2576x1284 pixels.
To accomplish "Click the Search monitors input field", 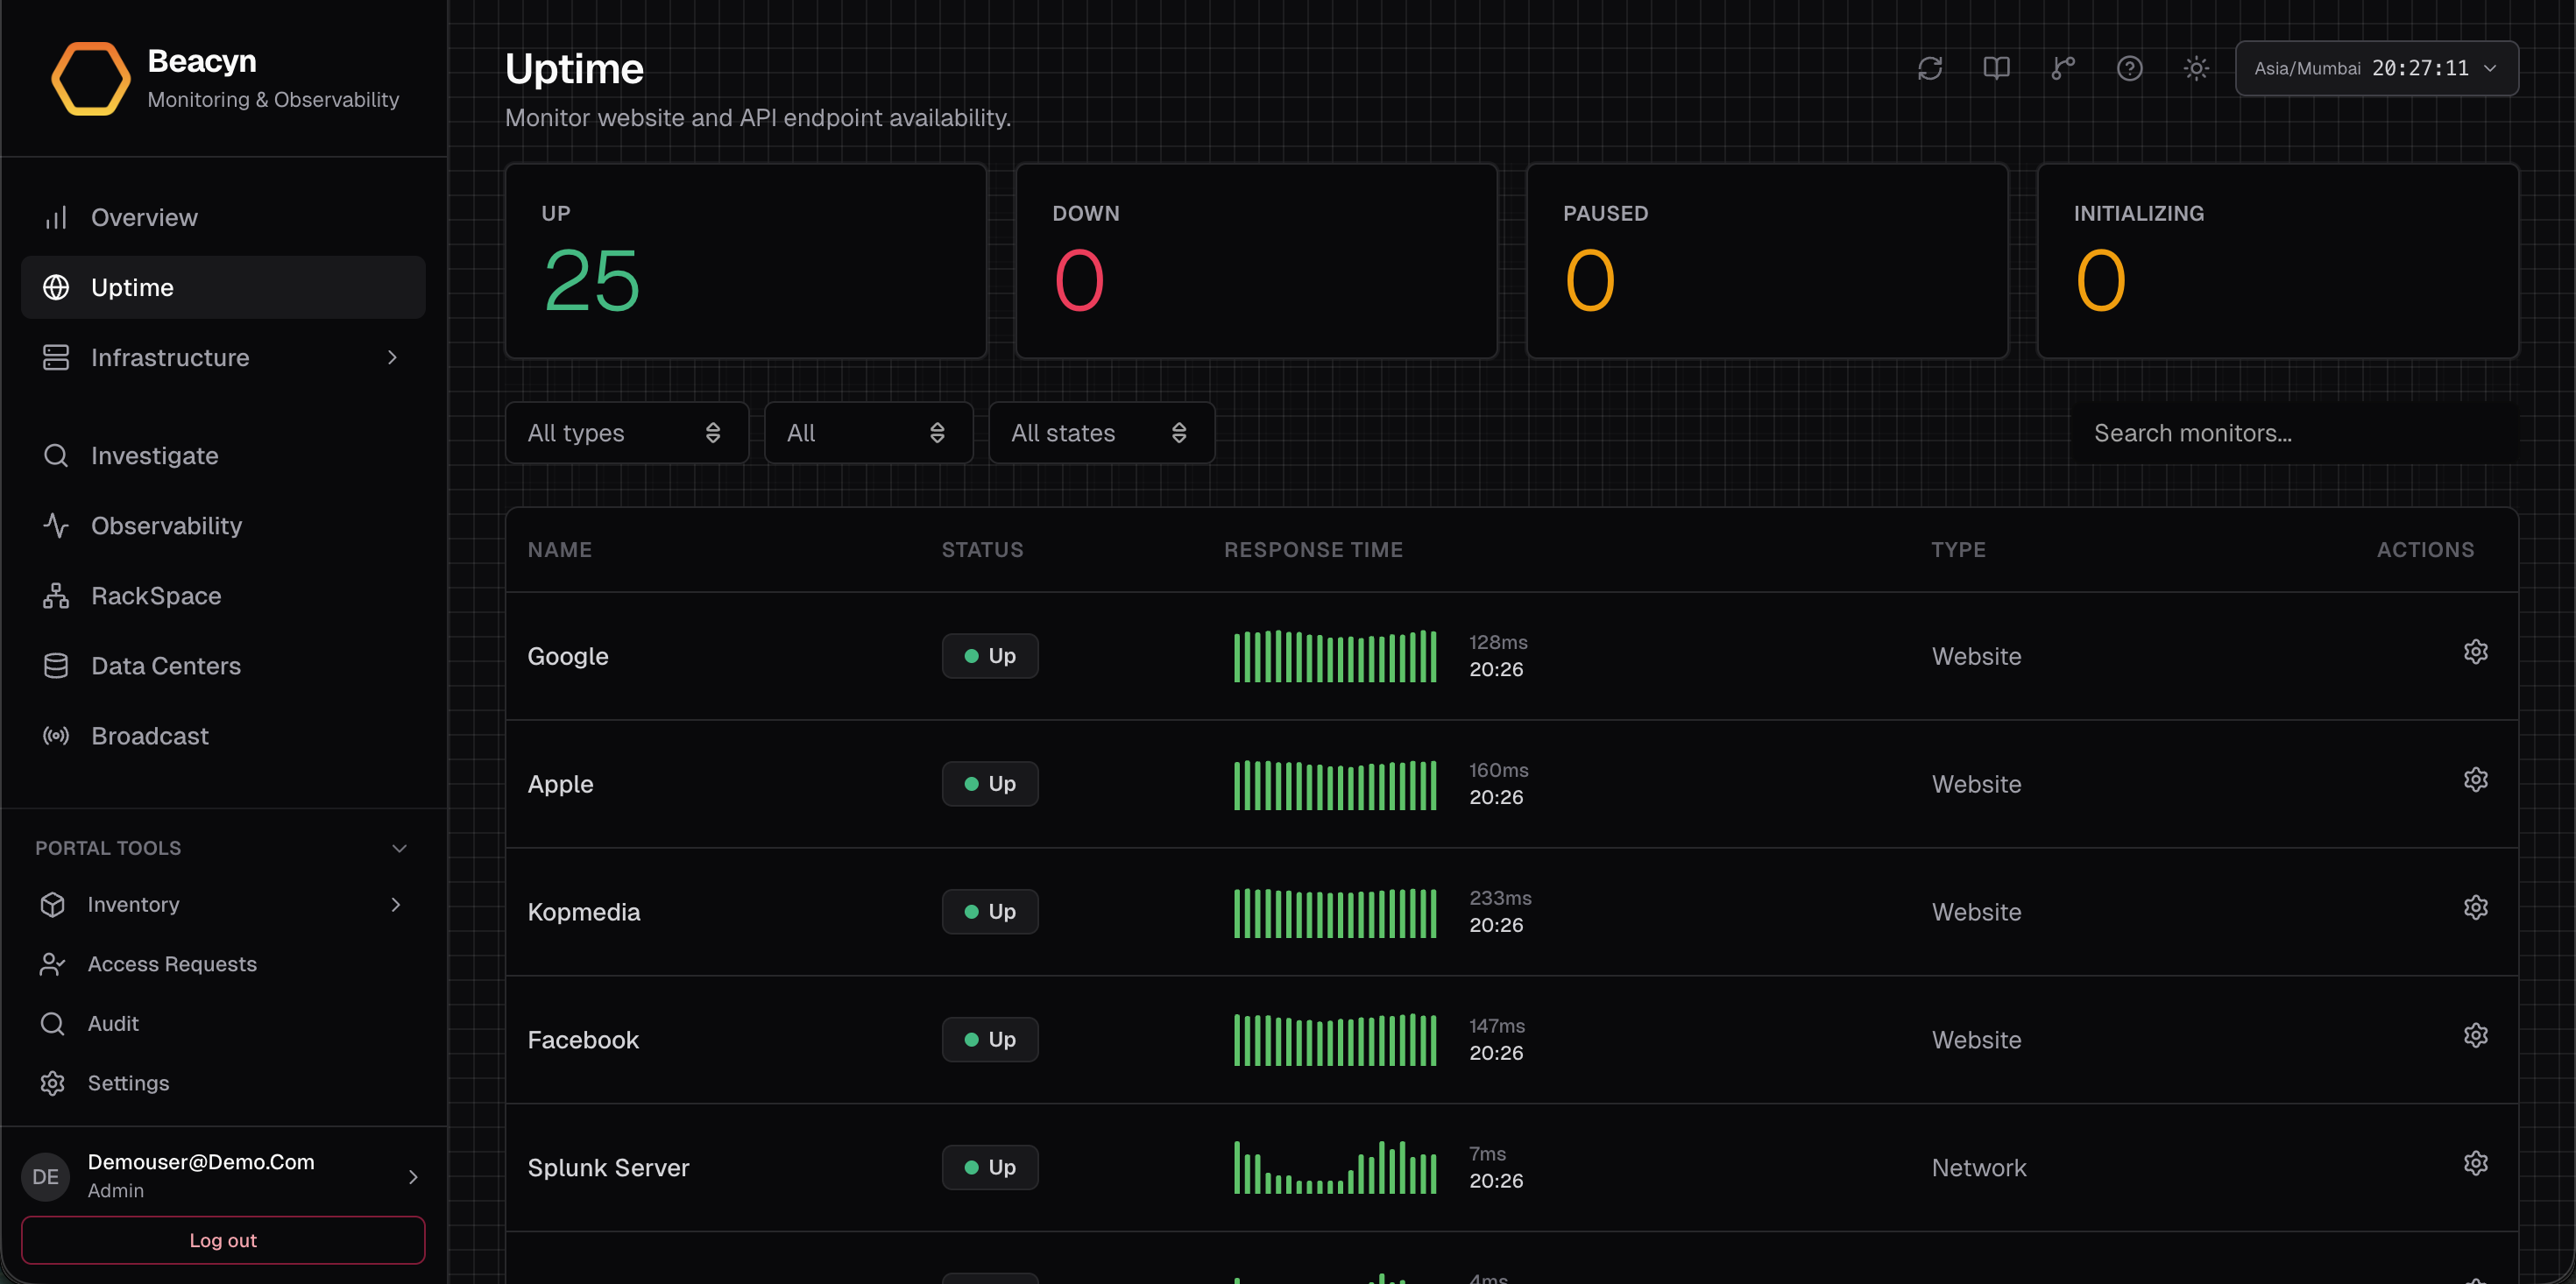I will [2295, 433].
